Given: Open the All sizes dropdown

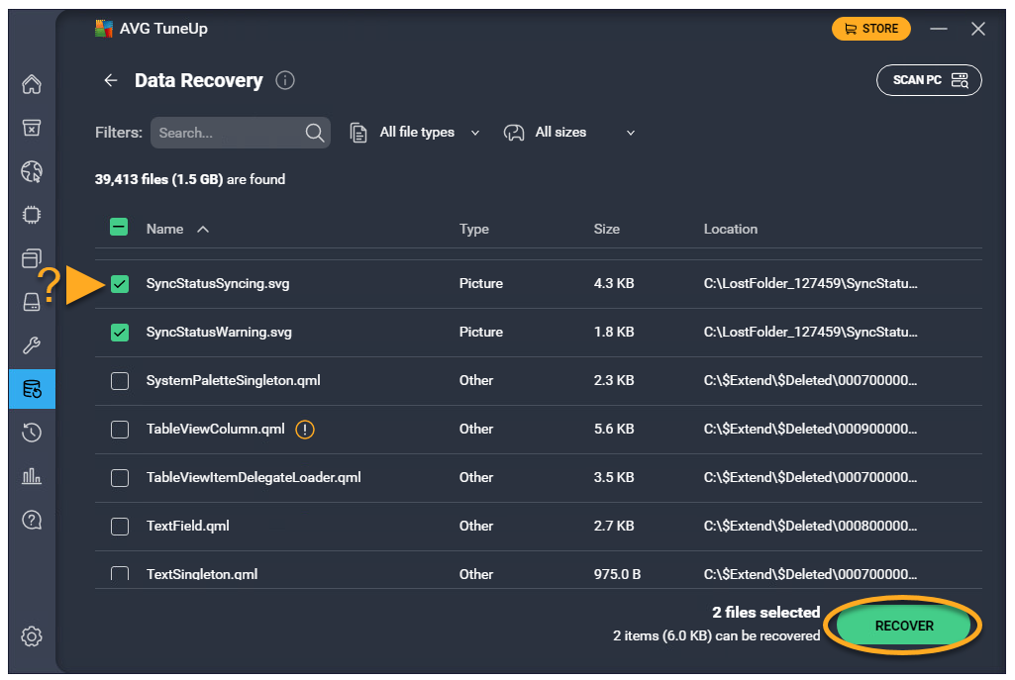Looking at the screenshot, I should pyautogui.click(x=569, y=133).
